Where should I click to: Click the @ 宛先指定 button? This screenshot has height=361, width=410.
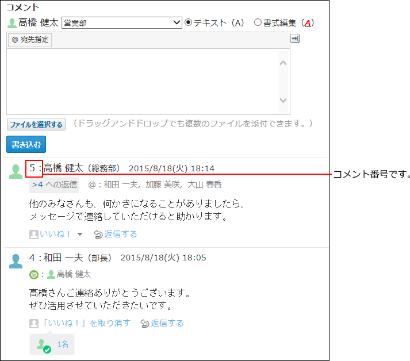(30, 40)
